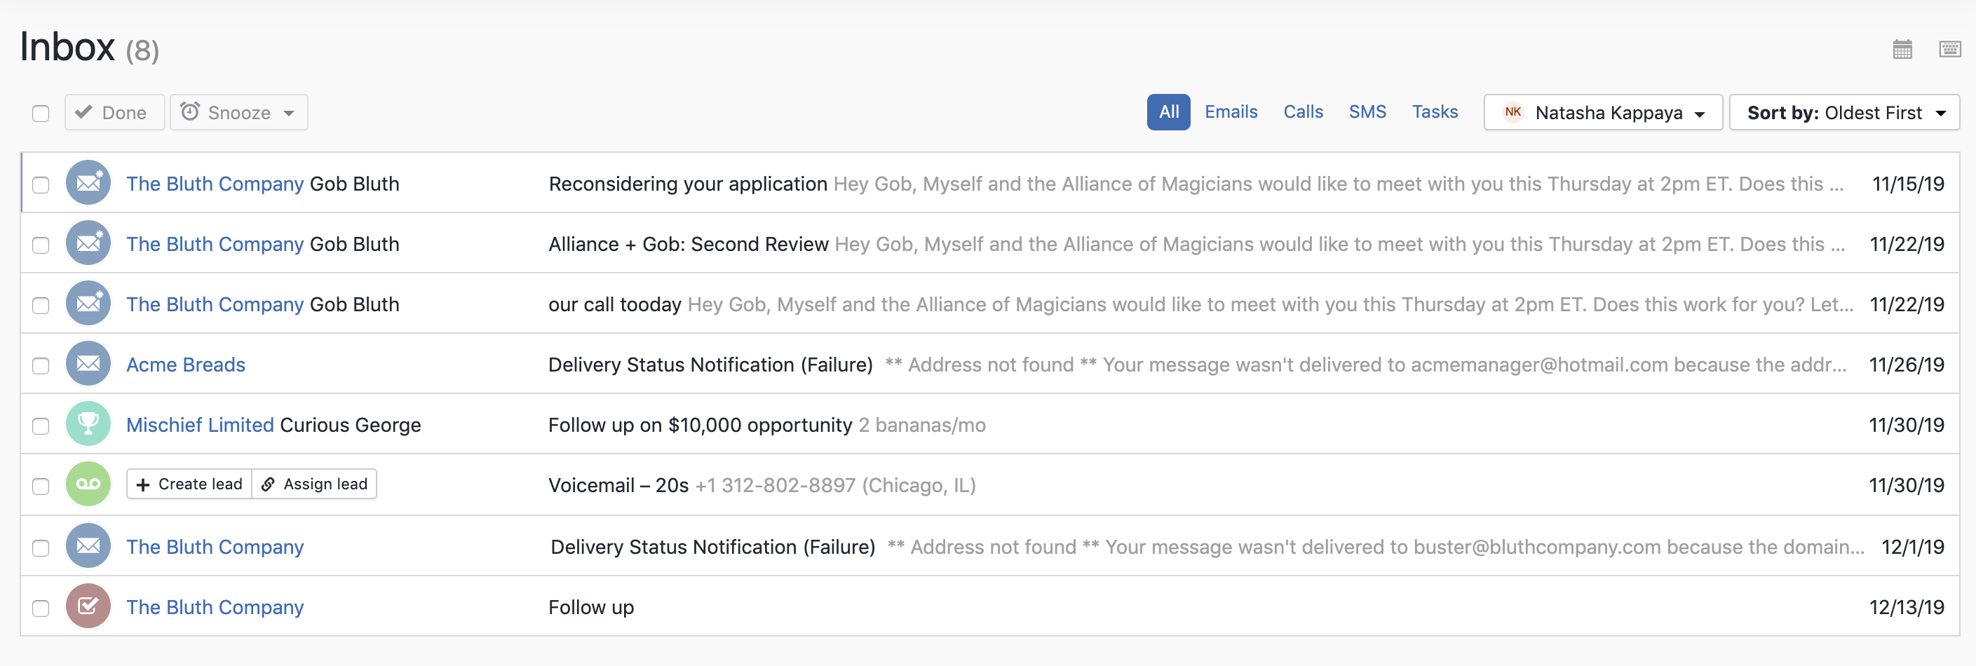Click the task icon beside Follow up

(x=88, y=606)
